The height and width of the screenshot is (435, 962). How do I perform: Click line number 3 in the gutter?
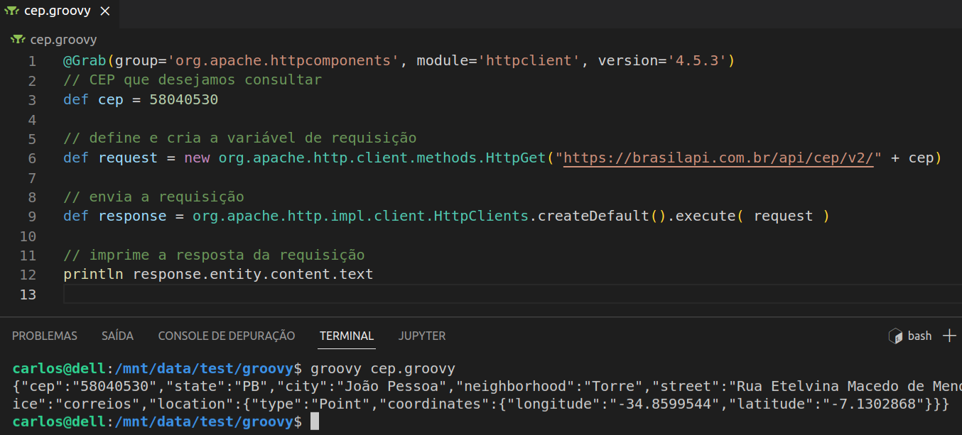coord(32,99)
